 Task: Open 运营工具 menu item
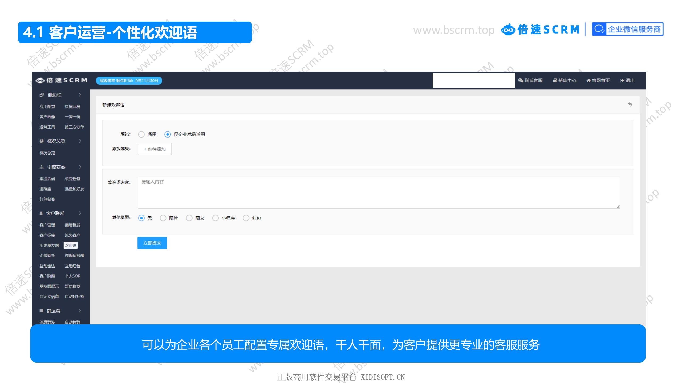tap(47, 127)
